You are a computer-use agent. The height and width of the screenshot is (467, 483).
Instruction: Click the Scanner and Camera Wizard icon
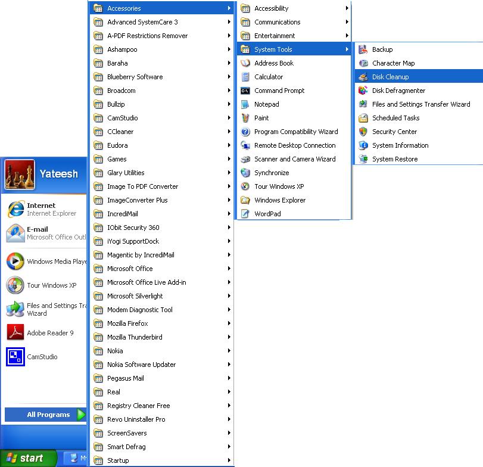point(245,159)
